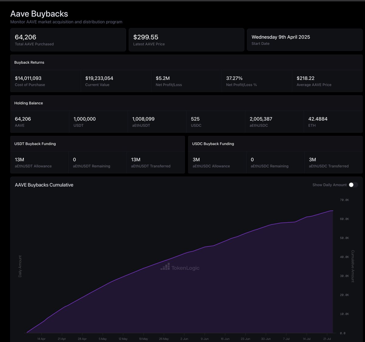The width and height of the screenshot is (365, 342).
Task: Click the AAVE Buybacks Cumulative chart title
Action: [44, 185]
